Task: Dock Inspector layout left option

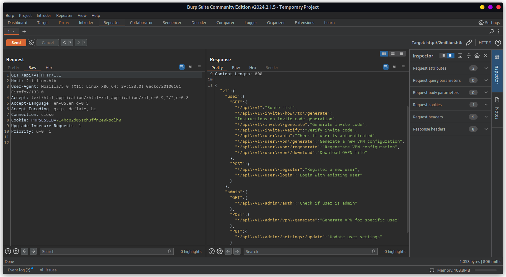Action: coord(443,56)
